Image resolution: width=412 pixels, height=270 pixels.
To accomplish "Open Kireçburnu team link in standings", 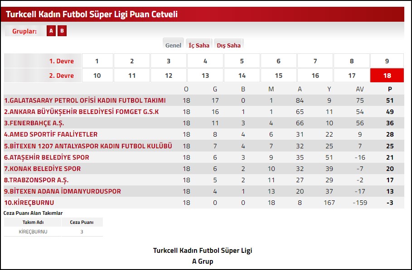I will click(x=29, y=203).
